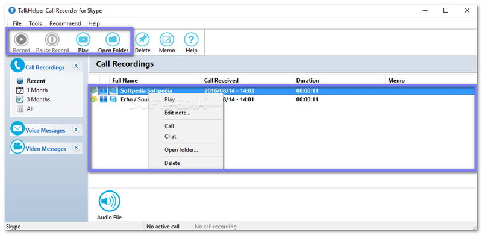Open the Help menu in menu bar
Viewport: 482px width, 235px height.
pyautogui.click(x=94, y=23)
